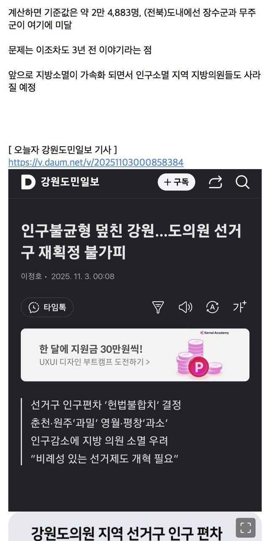Click the funnel summary icon
This screenshot has height=541, width=270.
(158, 307)
